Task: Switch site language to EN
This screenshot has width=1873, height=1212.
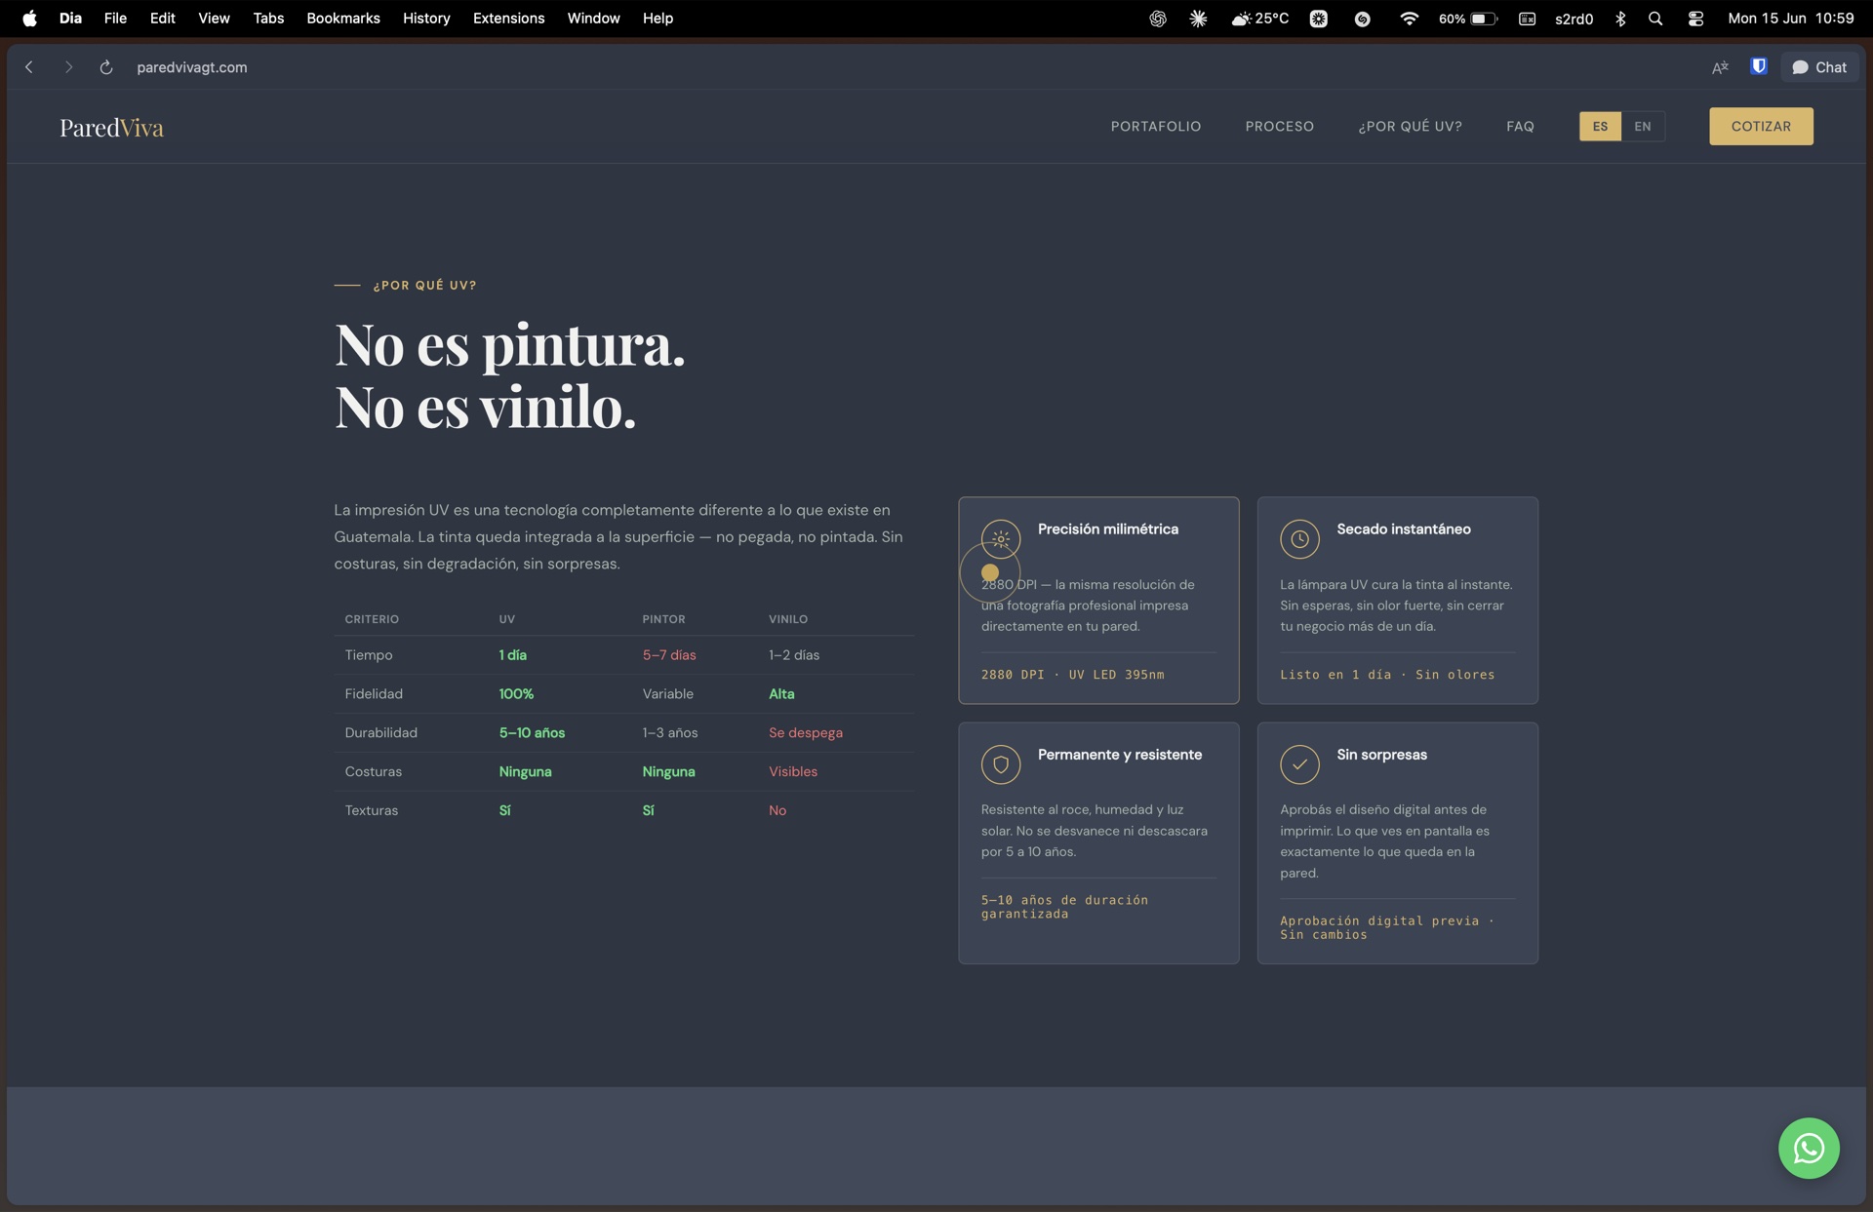Action: click(x=1643, y=126)
